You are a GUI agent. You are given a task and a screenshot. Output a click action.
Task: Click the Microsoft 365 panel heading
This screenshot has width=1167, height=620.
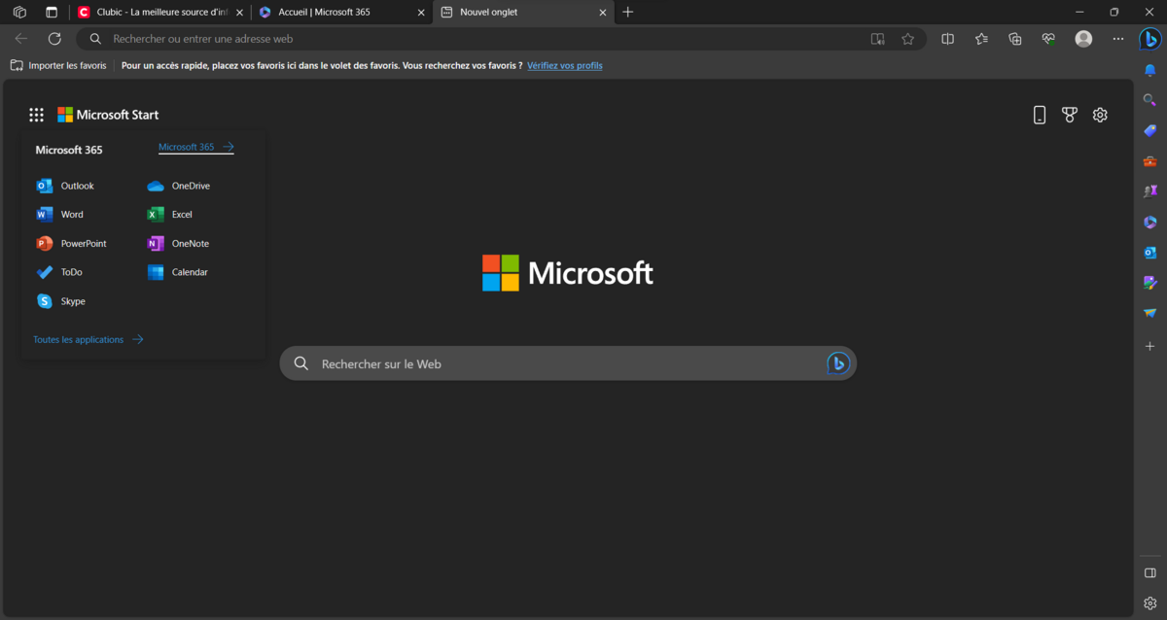click(x=69, y=150)
